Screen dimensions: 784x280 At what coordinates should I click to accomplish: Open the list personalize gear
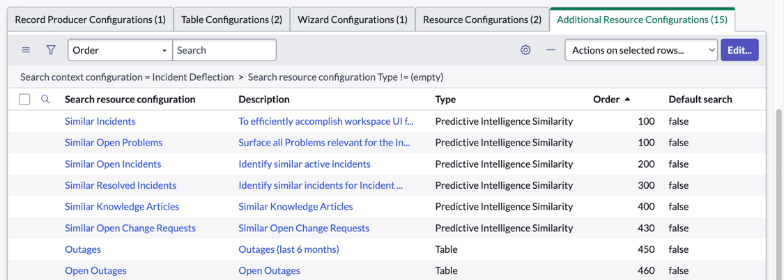point(525,50)
